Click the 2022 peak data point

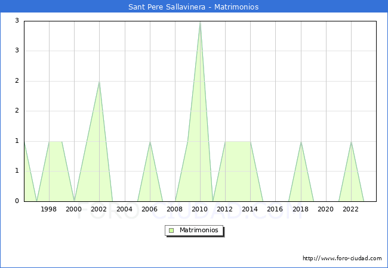[x=351, y=142]
